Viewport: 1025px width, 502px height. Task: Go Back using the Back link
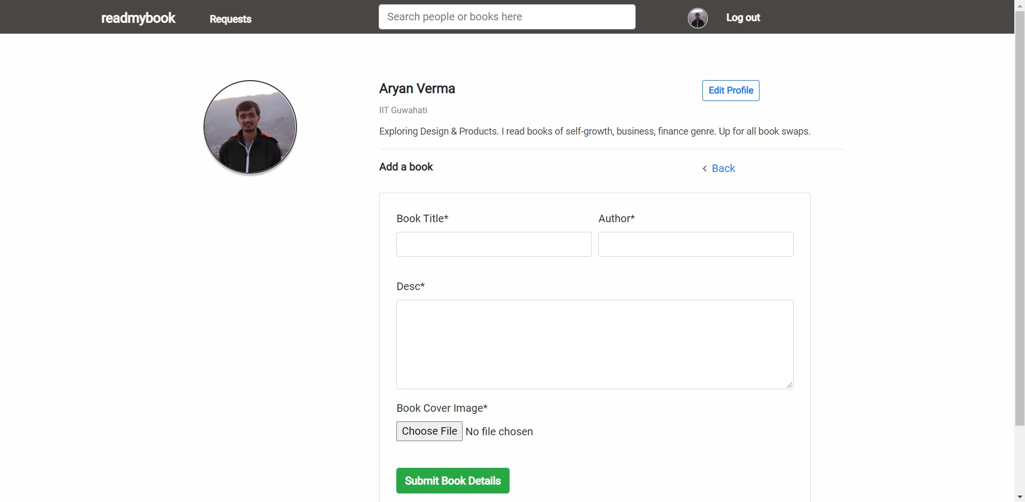point(723,168)
